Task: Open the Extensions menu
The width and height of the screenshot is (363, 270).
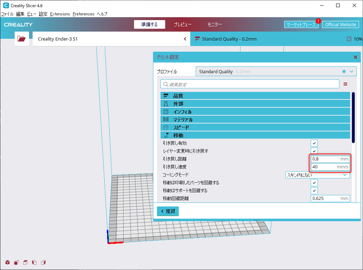Action: 60,14
